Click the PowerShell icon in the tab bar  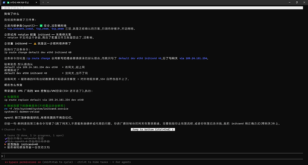[4, 3]
